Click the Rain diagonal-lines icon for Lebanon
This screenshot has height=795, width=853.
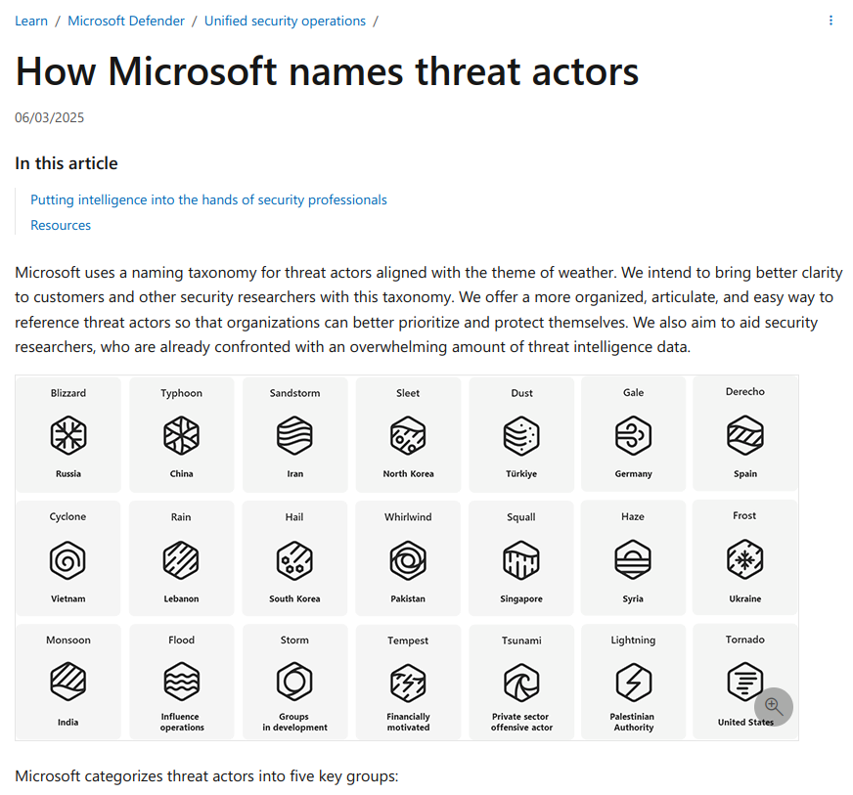tap(181, 560)
